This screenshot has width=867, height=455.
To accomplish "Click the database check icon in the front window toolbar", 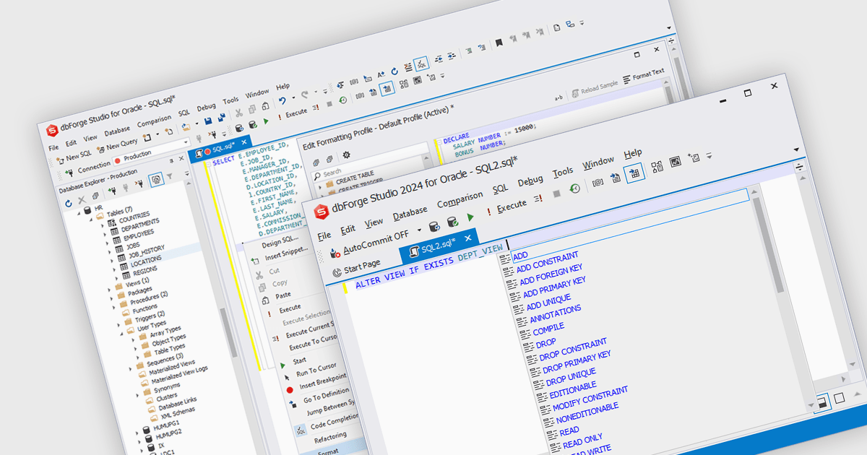I will click(453, 221).
